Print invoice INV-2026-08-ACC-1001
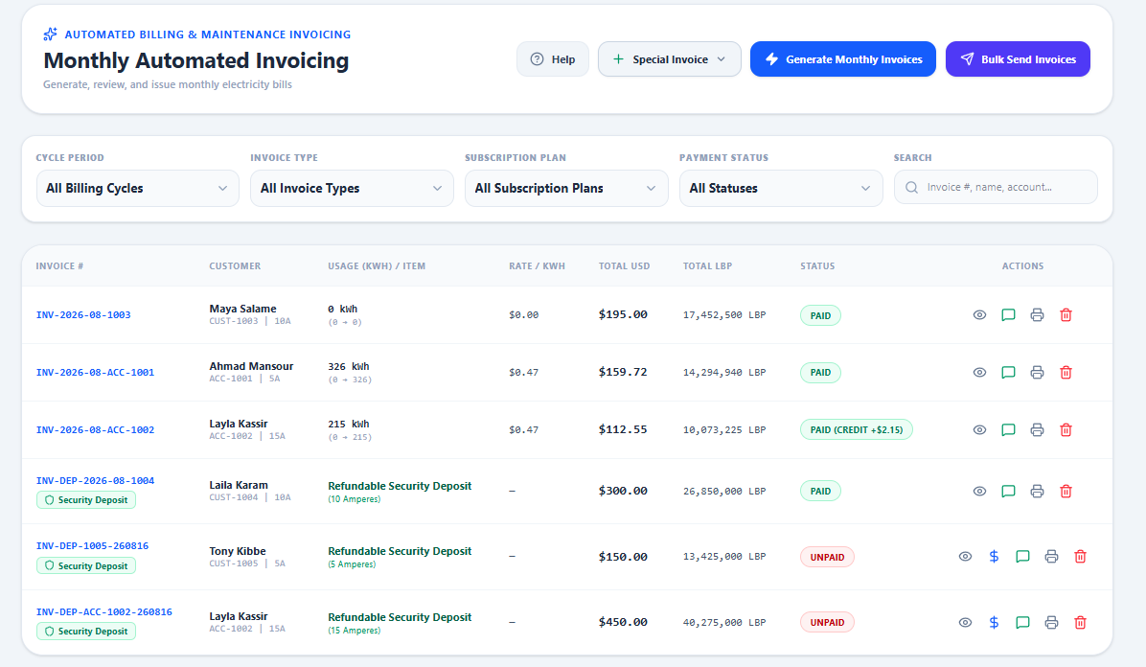 [x=1037, y=372]
